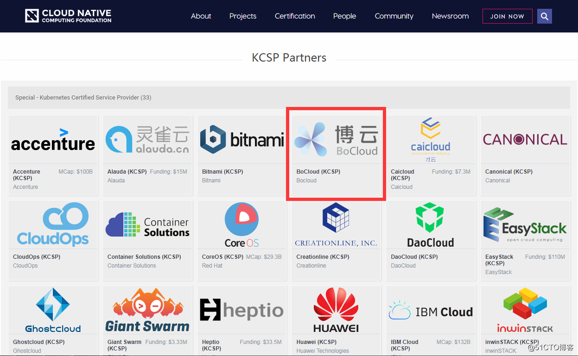Viewport: 578px width, 356px height.
Task: Open the Accenture (KCSP) card title
Action: click(26, 175)
